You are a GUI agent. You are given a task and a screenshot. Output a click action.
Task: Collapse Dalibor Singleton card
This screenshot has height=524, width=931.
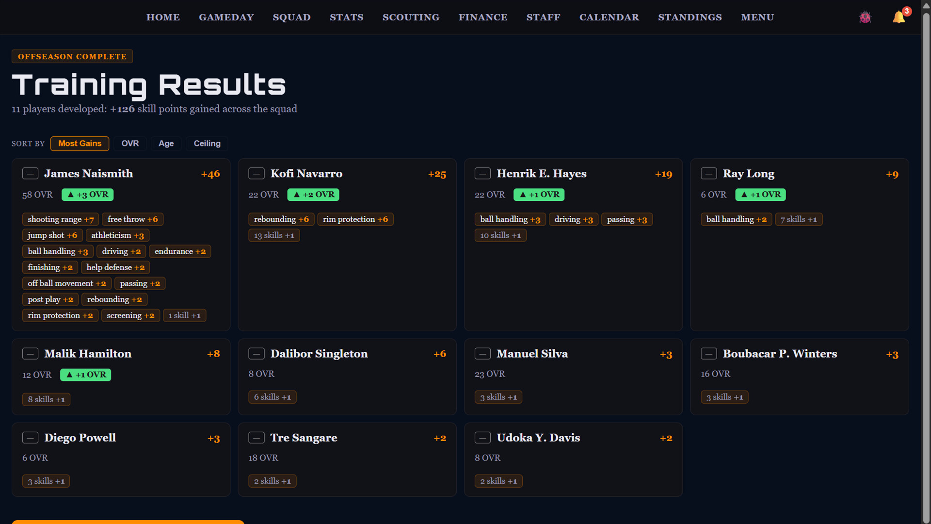click(257, 353)
